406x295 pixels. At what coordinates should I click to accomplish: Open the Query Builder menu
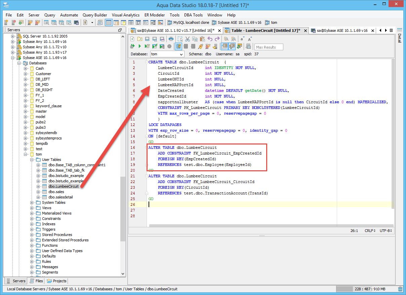94,15
